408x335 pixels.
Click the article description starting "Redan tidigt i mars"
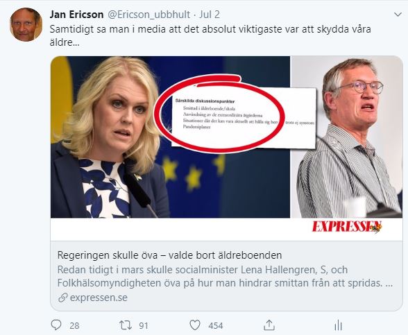pos(225,277)
